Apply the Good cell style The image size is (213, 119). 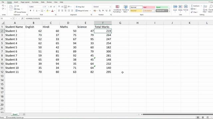(162, 7)
